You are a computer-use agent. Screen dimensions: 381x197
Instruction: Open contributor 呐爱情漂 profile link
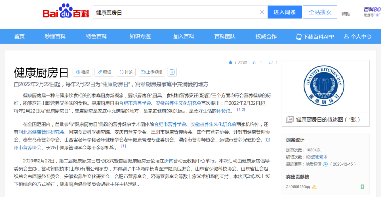pyautogui.click(x=314, y=164)
